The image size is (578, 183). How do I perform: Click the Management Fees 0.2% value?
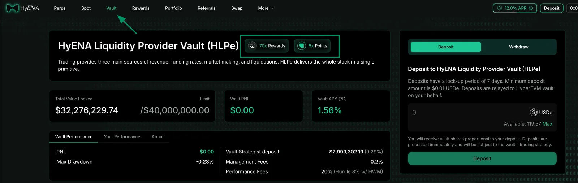(376, 162)
